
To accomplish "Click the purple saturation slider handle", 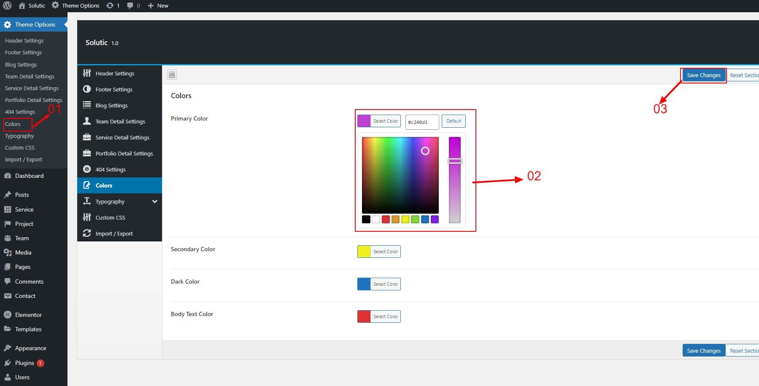I will pos(455,161).
